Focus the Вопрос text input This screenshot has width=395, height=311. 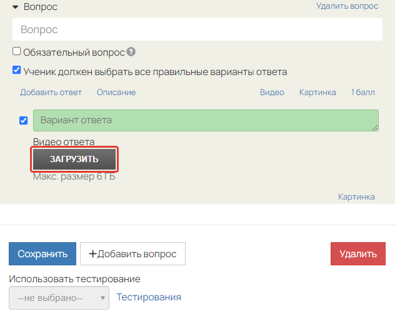[x=197, y=29]
